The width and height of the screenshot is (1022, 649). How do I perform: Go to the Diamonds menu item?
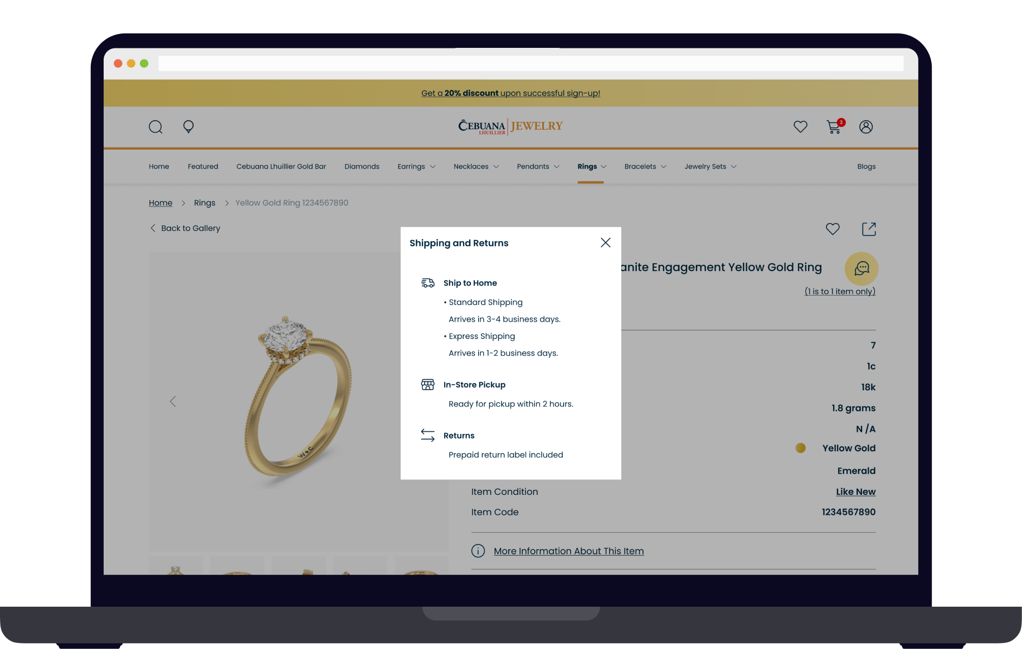362,166
